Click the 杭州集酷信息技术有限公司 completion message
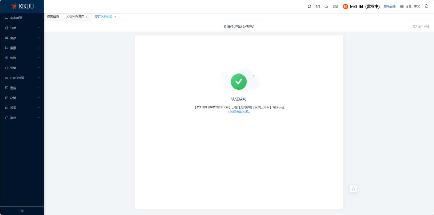Image resolution: width=434 pixels, height=215 pixels. pyautogui.click(x=239, y=107)
